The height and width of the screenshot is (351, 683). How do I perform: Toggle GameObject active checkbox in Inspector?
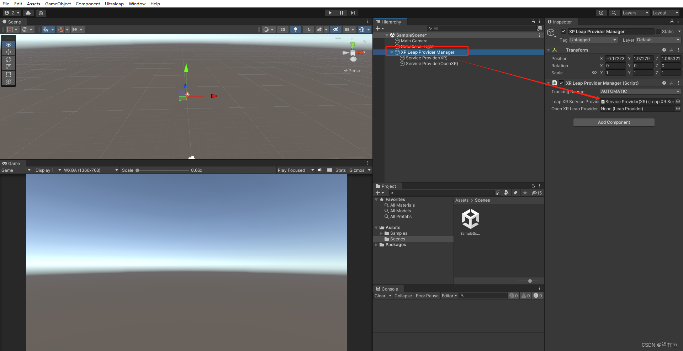click(x=563, y=31)
